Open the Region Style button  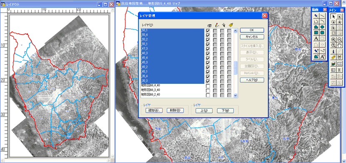[x=316, y=56]
